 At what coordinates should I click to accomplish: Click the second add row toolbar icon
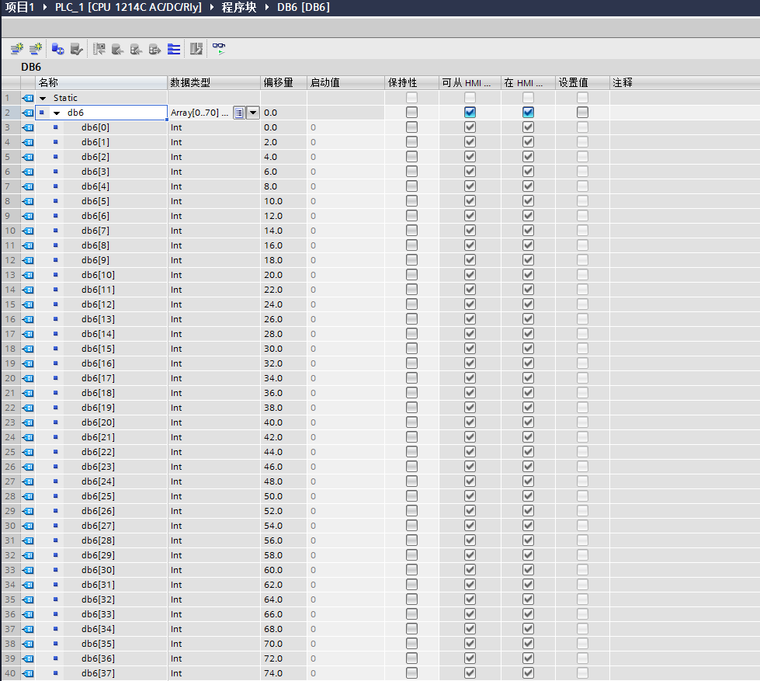[35, 49]
